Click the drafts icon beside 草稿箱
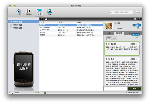 (x=11, y=28)
